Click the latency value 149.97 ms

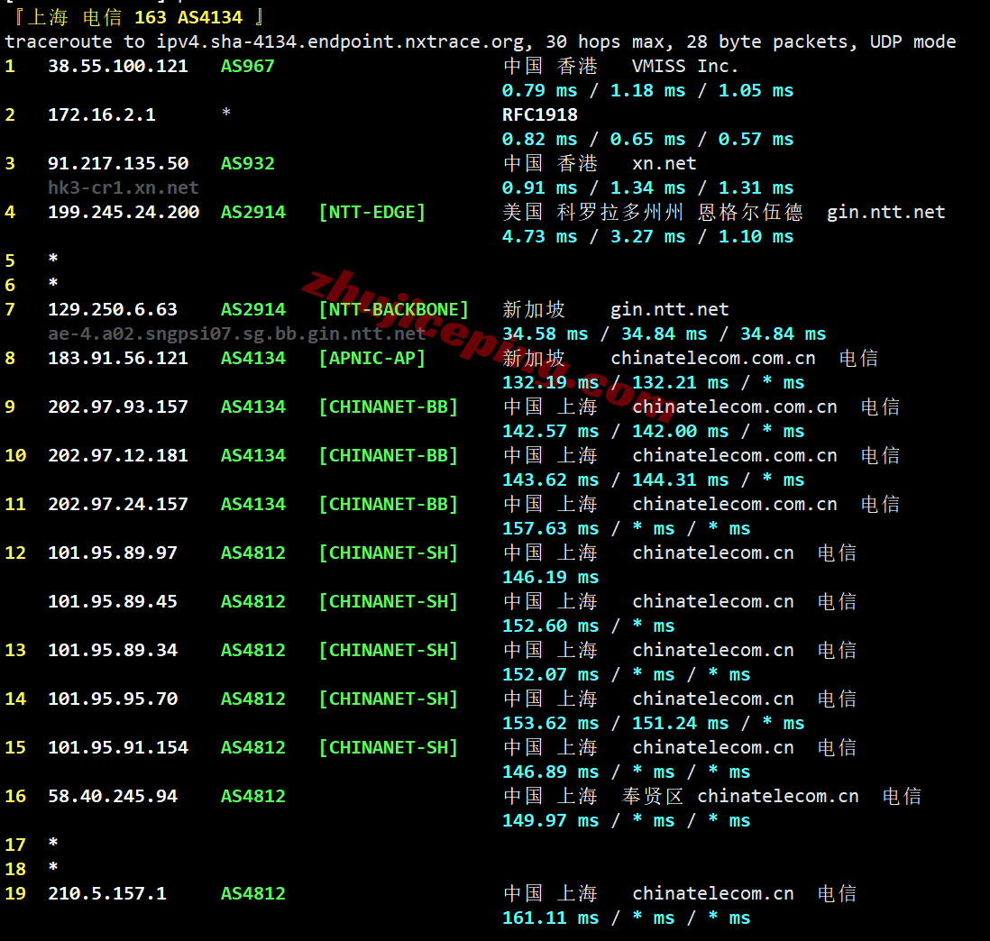pos(551,820)
